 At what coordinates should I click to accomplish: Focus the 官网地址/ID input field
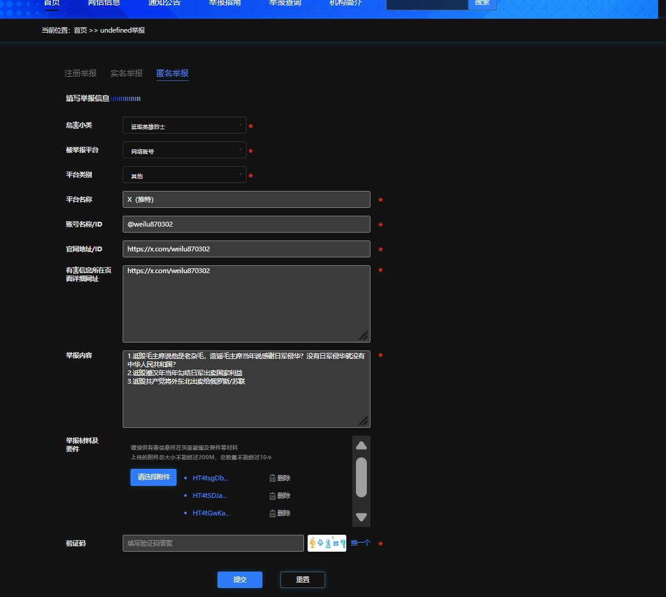[247, 249]
